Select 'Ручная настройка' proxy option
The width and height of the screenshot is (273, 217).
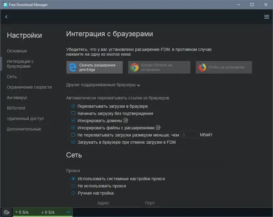[73, 193]
